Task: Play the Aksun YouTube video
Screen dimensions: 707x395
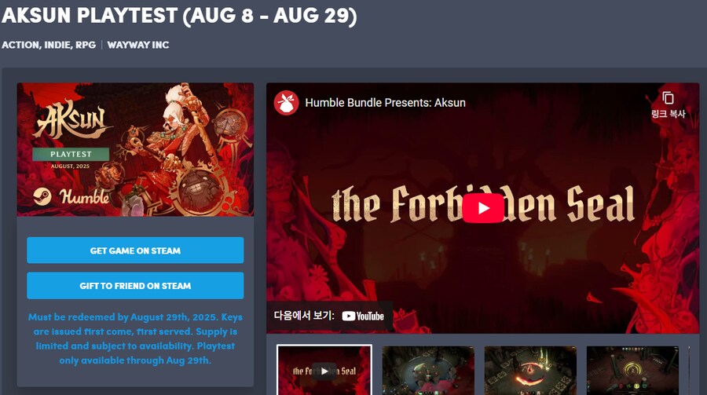Action: [x=483, y=208]
